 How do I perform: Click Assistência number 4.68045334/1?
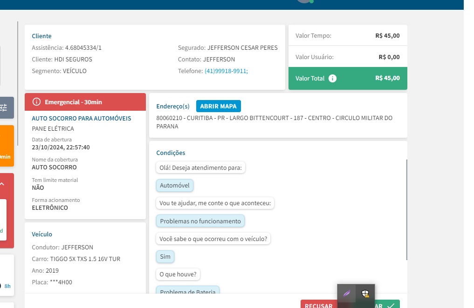83,47
